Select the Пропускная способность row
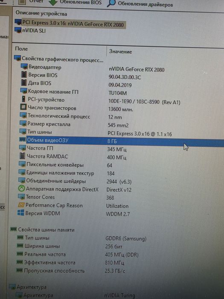Image resolution: width=224 pixels, height=299 pixels. pos(54,271)
